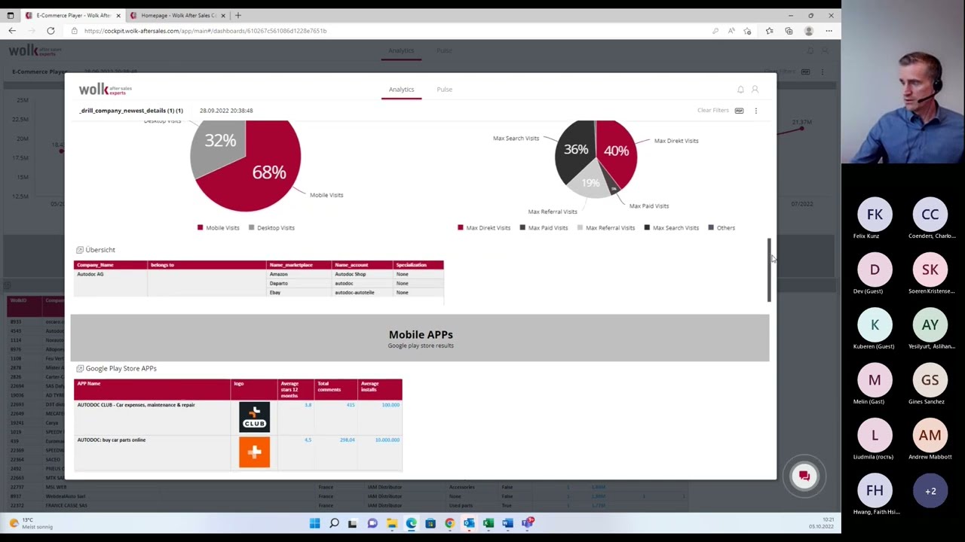Screen dimensions: 965x542
Task: Open Excel from the taskbar
Action: (488, 523)
